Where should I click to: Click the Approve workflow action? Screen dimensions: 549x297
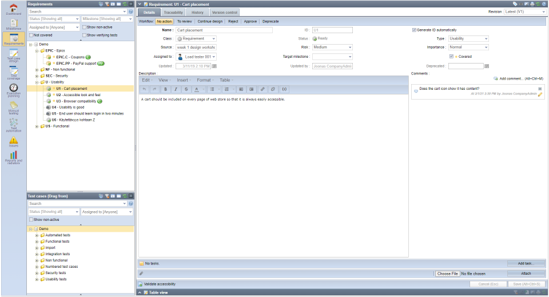pyautogui.click(x=250, y=21)
